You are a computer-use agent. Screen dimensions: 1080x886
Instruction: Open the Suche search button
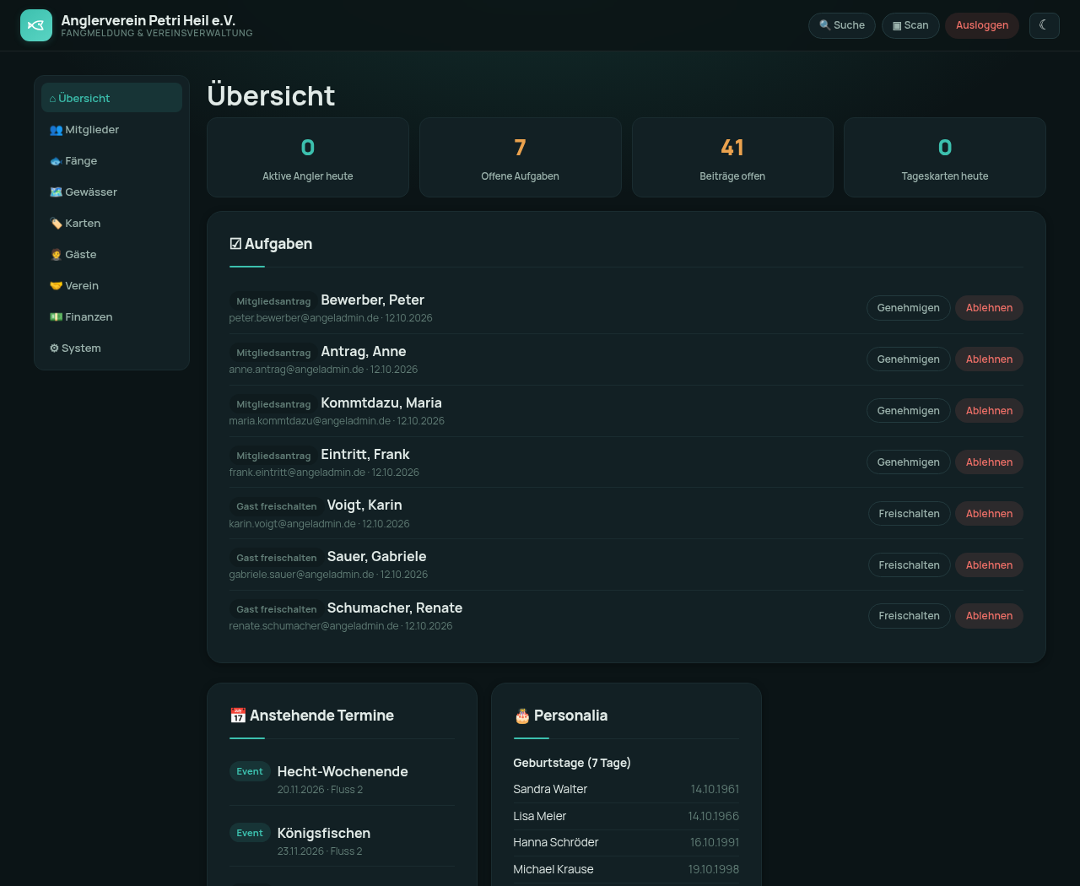click(x=842, y=25)
